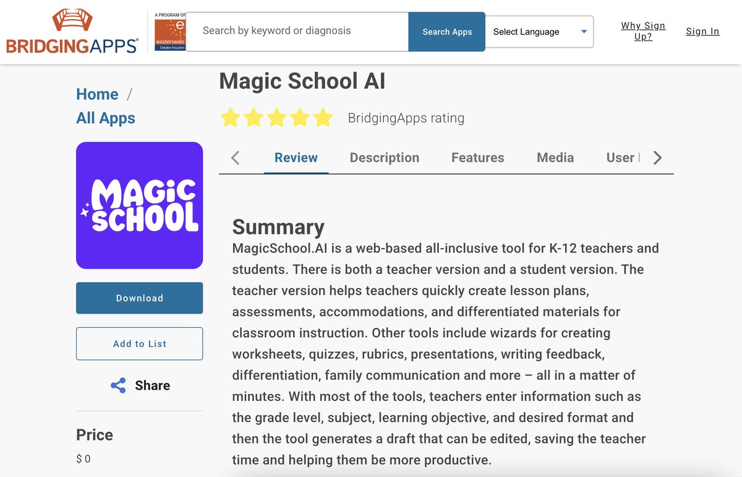Click the Magic School AI title
This screenshot has height=477, width=742.
pyautogui.click(x=302, y=81)
